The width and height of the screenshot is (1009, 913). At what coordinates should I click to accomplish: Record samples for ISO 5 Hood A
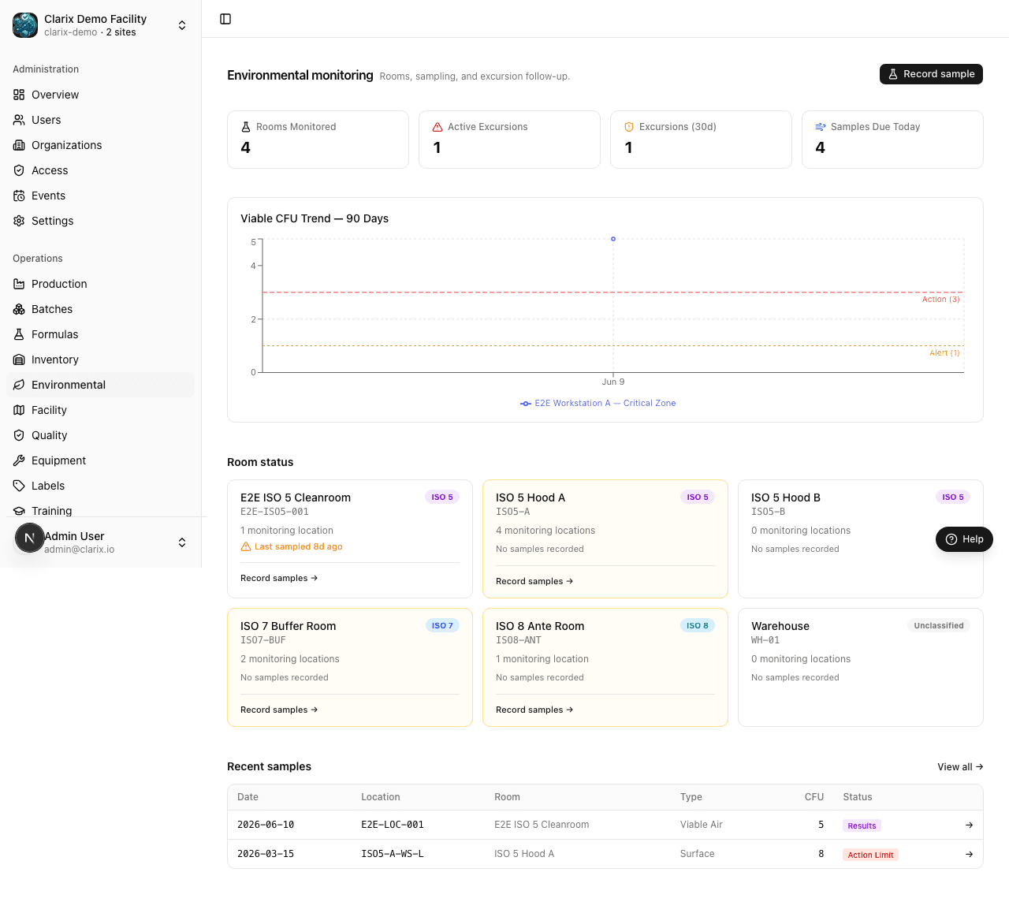pyautogui.click(x=534, y=581)
